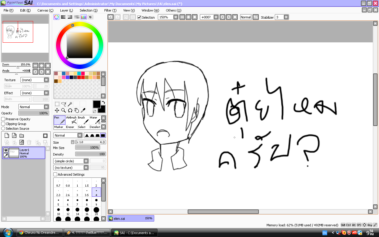Select the magic wand tool
The width and height of the screenshot is (379, 237).
coord(70,104)
